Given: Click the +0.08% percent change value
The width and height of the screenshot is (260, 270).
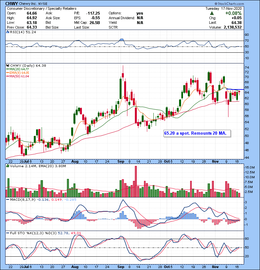Looking at the screenshot, I should click(233, 13).
